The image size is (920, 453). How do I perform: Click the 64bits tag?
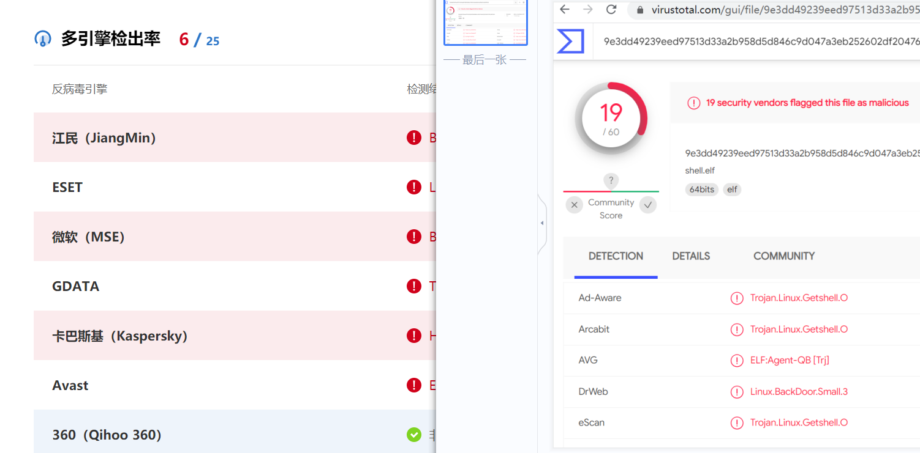click(702, 190)
